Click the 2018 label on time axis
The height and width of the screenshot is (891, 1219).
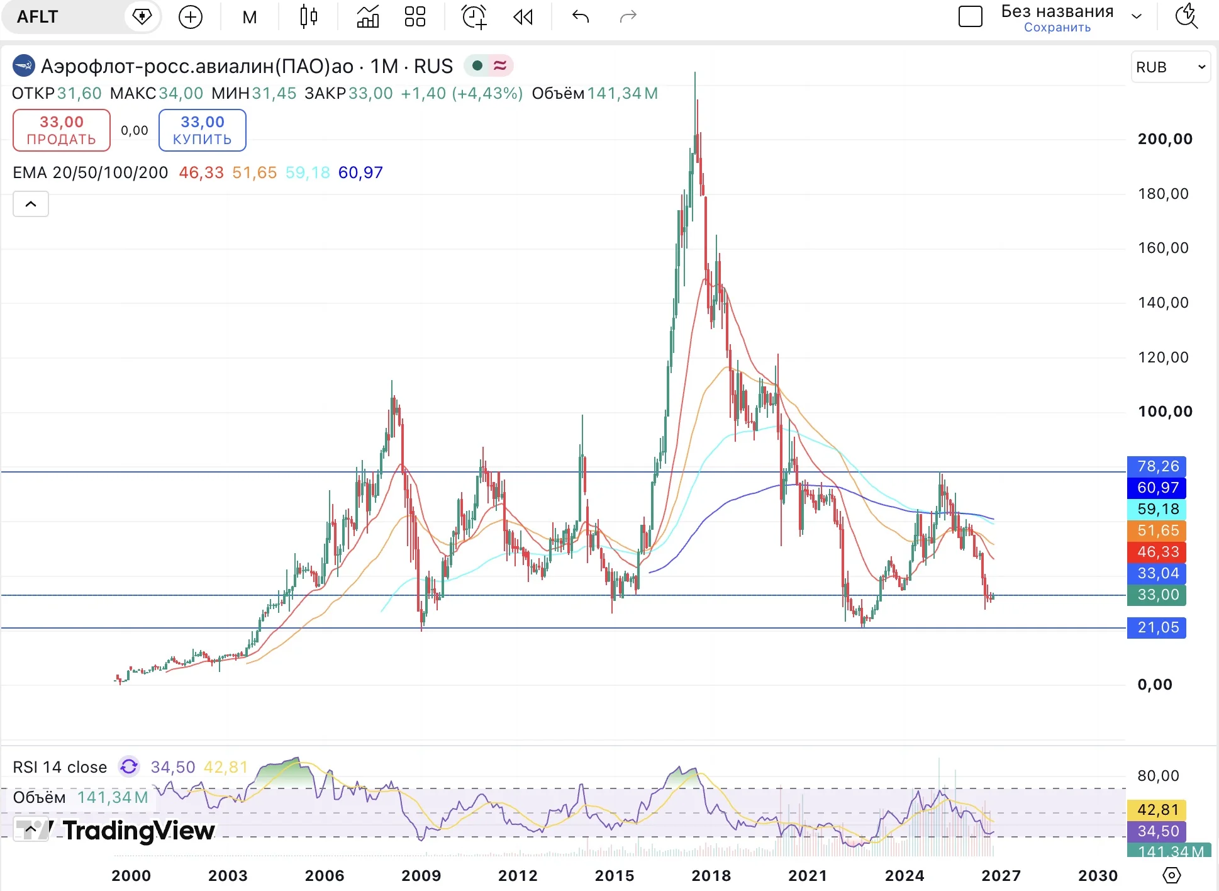click(711, 875)
